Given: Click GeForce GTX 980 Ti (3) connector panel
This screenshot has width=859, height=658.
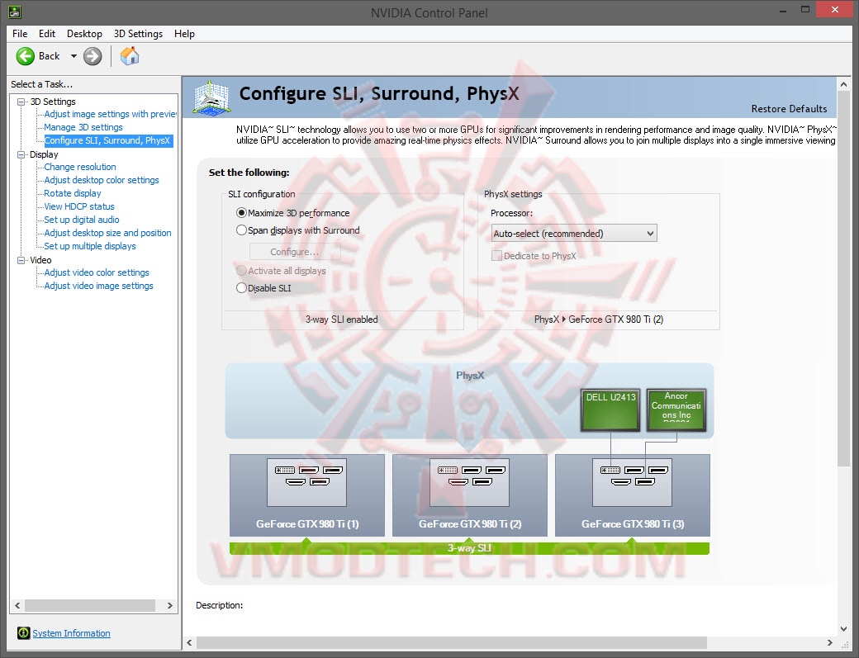Looking at the screenshot, I should point(632,481).
